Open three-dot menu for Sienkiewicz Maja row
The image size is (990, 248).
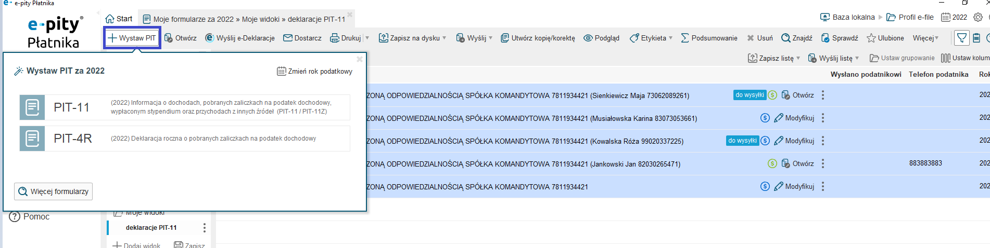[x=823, y=95]
